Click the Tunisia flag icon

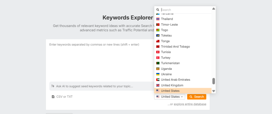[158, 52]
